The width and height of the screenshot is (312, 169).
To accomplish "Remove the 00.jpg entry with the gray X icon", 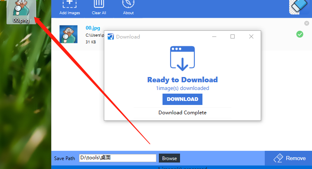I will click(307, 24).
